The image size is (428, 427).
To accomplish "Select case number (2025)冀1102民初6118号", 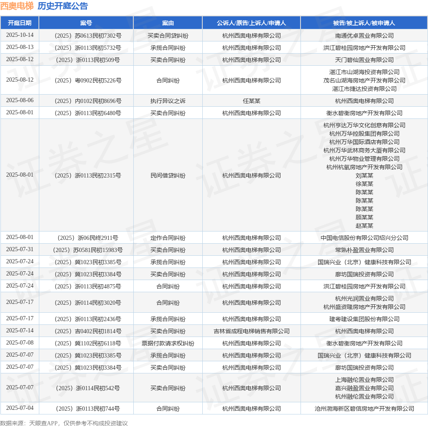I will pos(88,343).
